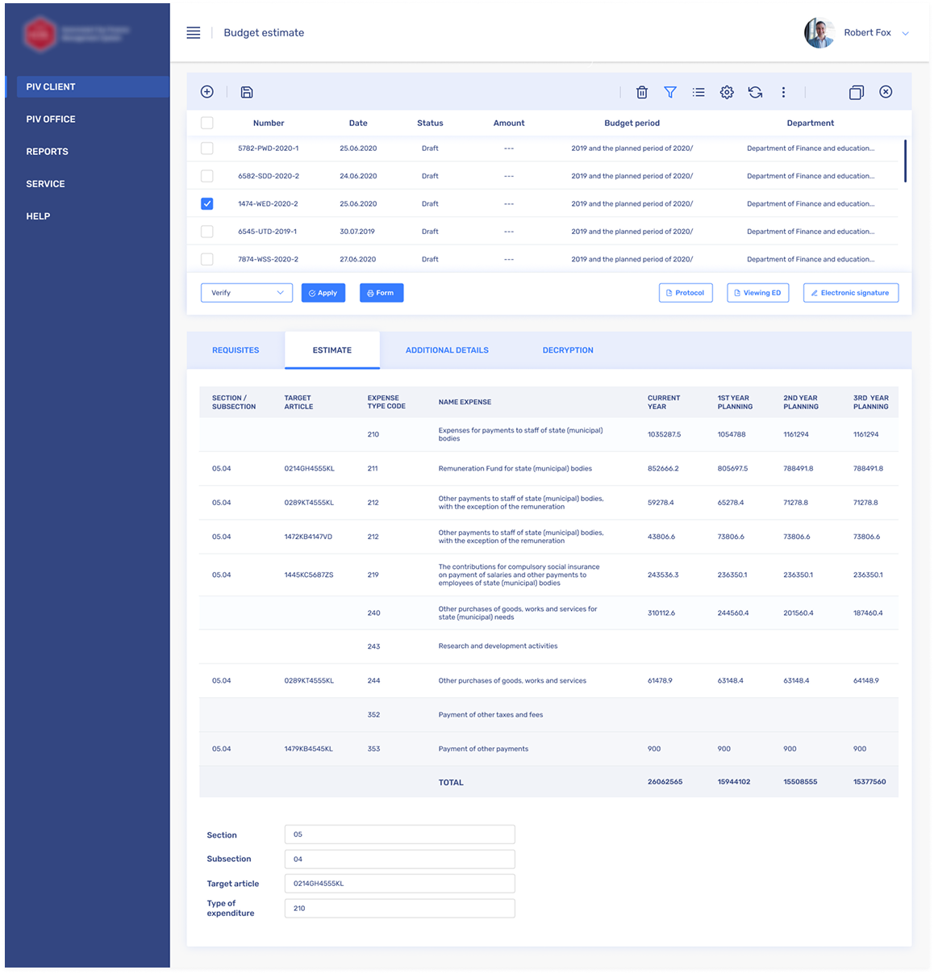Click the Apply button
This screenshot has height=974, width=934.
tap(323, 293)
